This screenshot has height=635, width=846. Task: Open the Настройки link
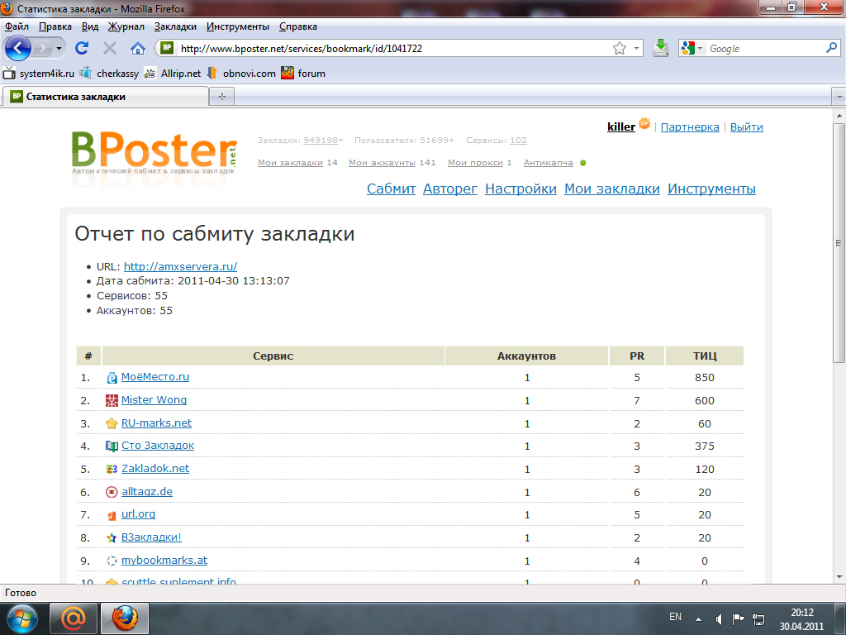point(520,189)
